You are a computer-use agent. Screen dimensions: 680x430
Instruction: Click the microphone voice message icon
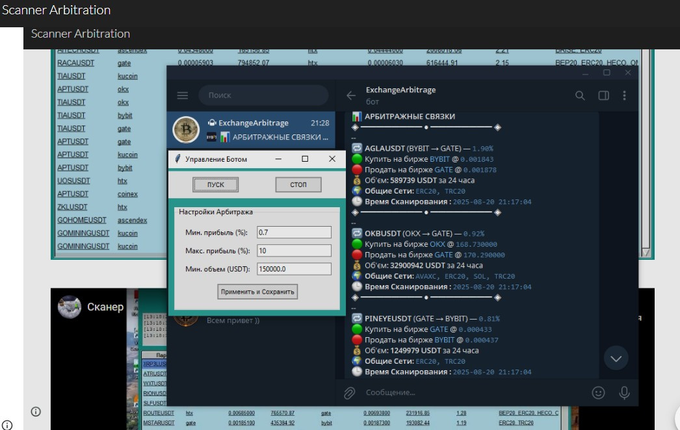pos(624,392)
